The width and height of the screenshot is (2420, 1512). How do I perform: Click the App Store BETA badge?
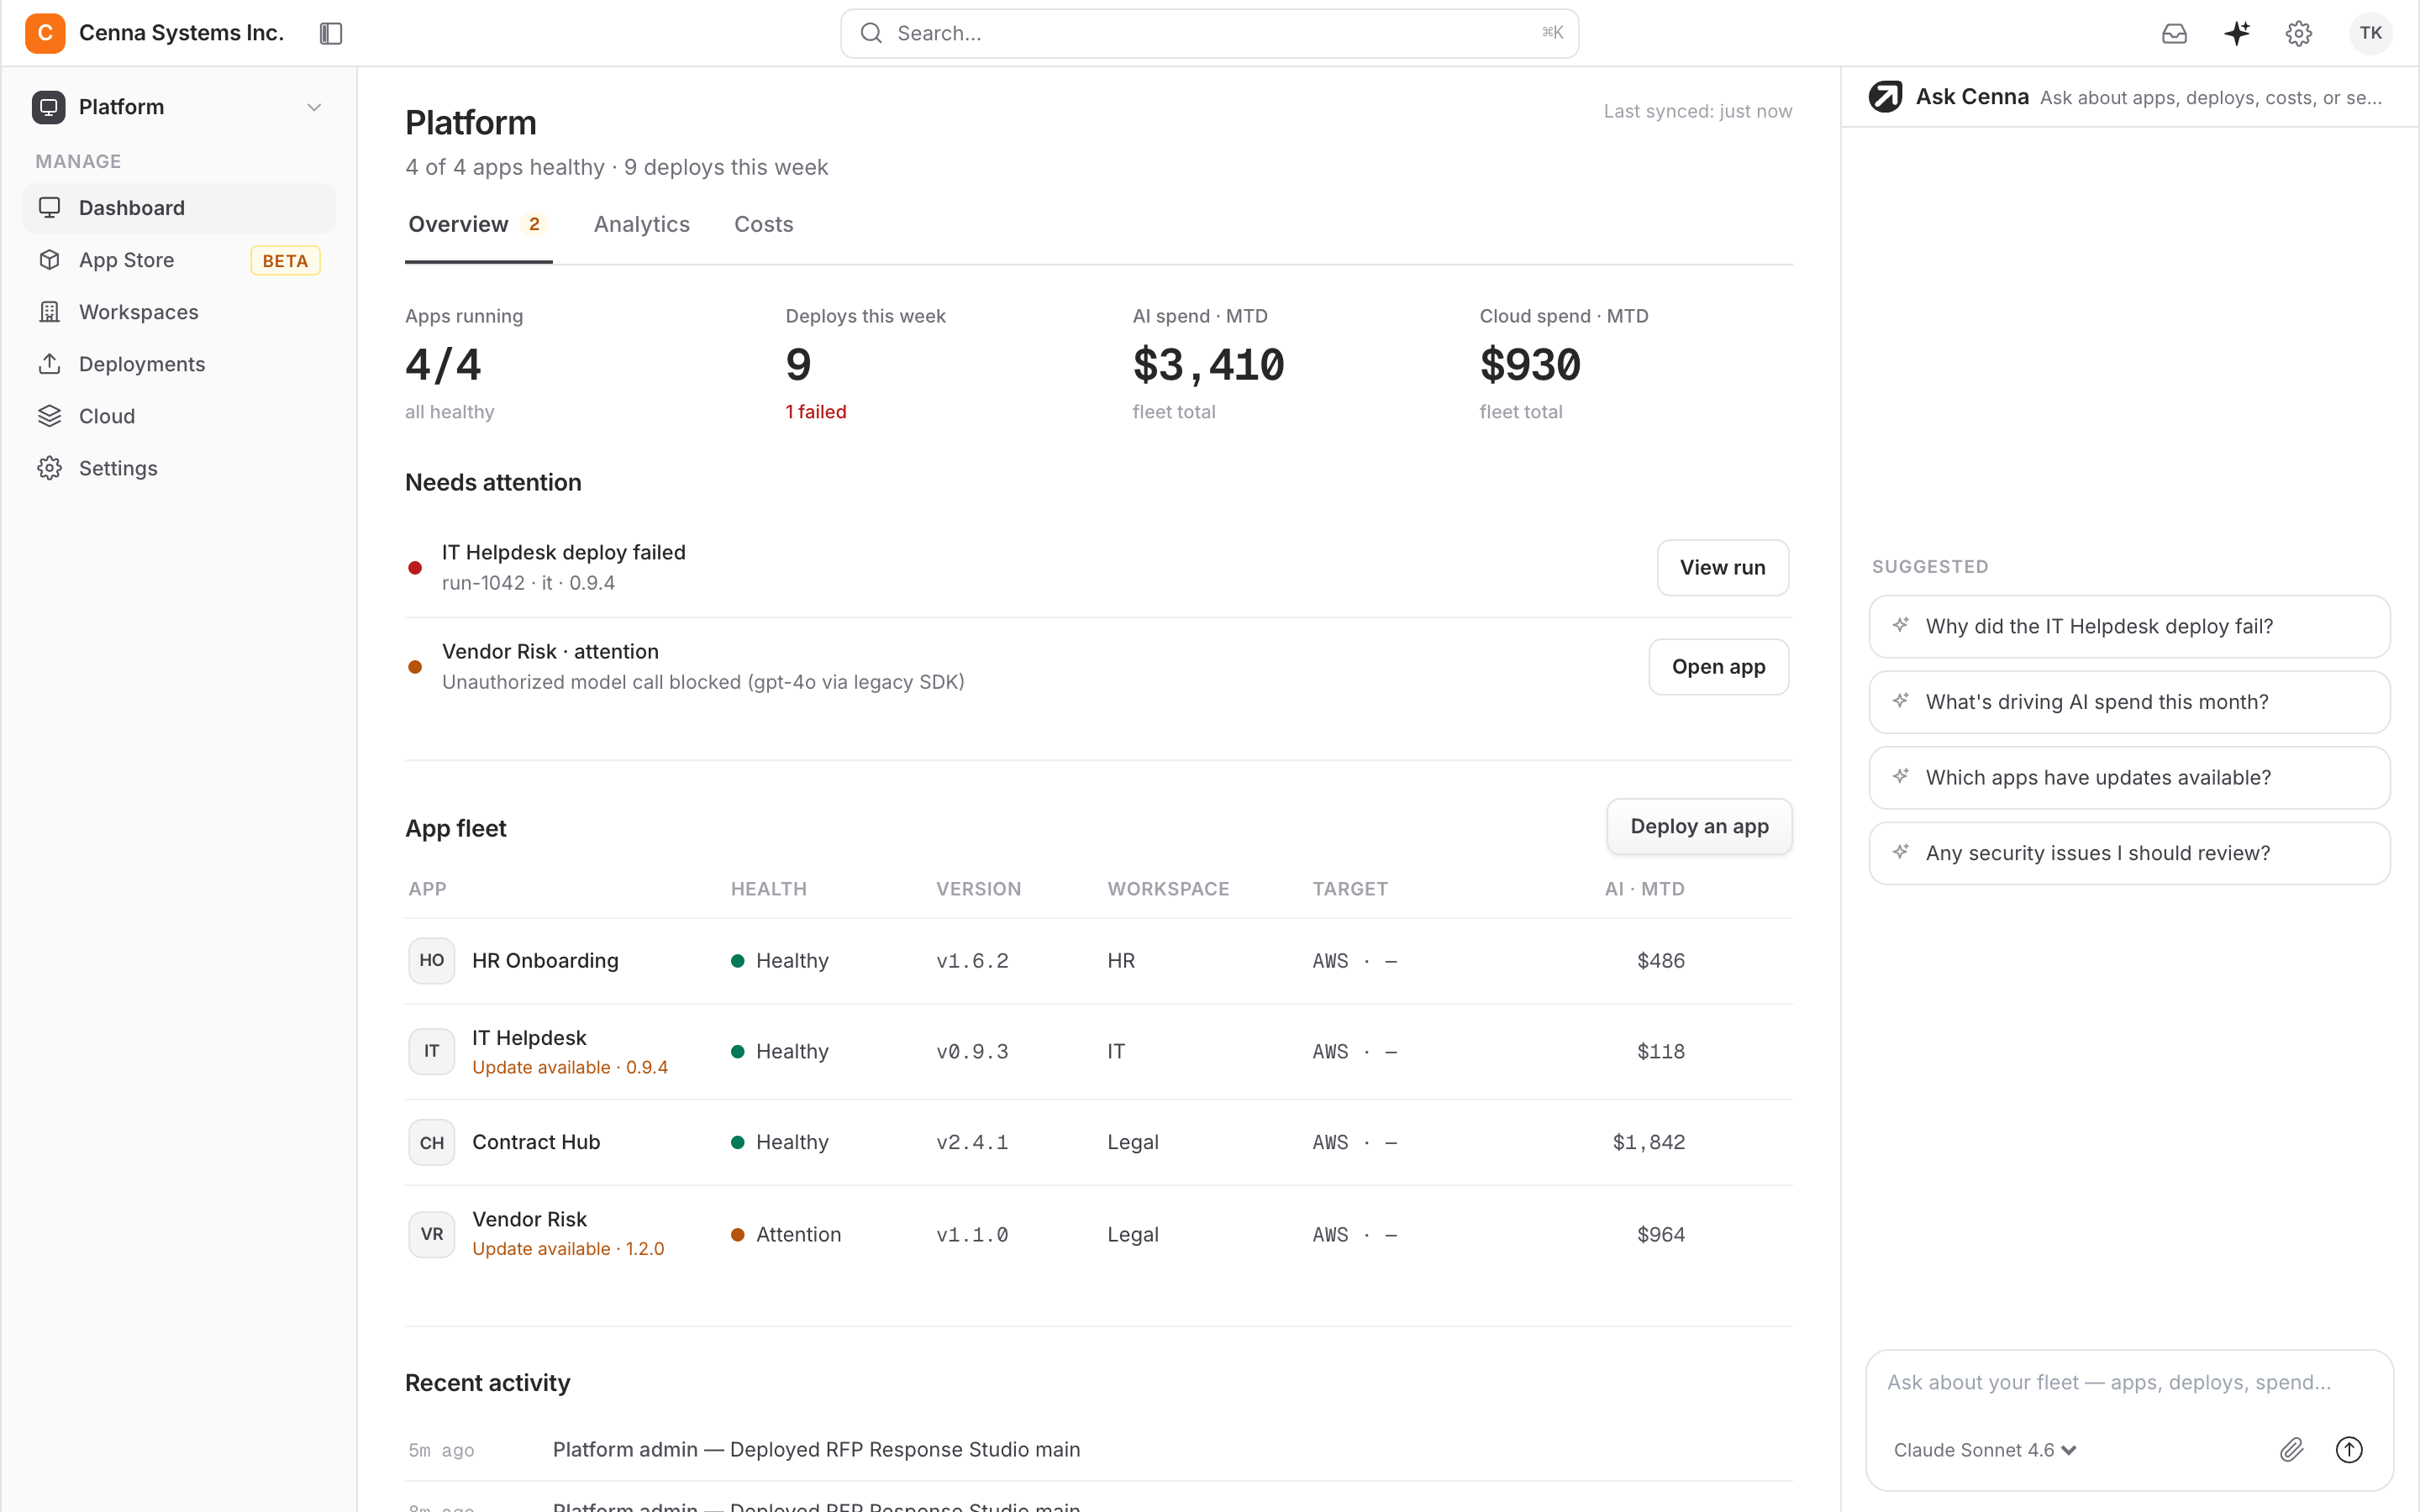285,261
